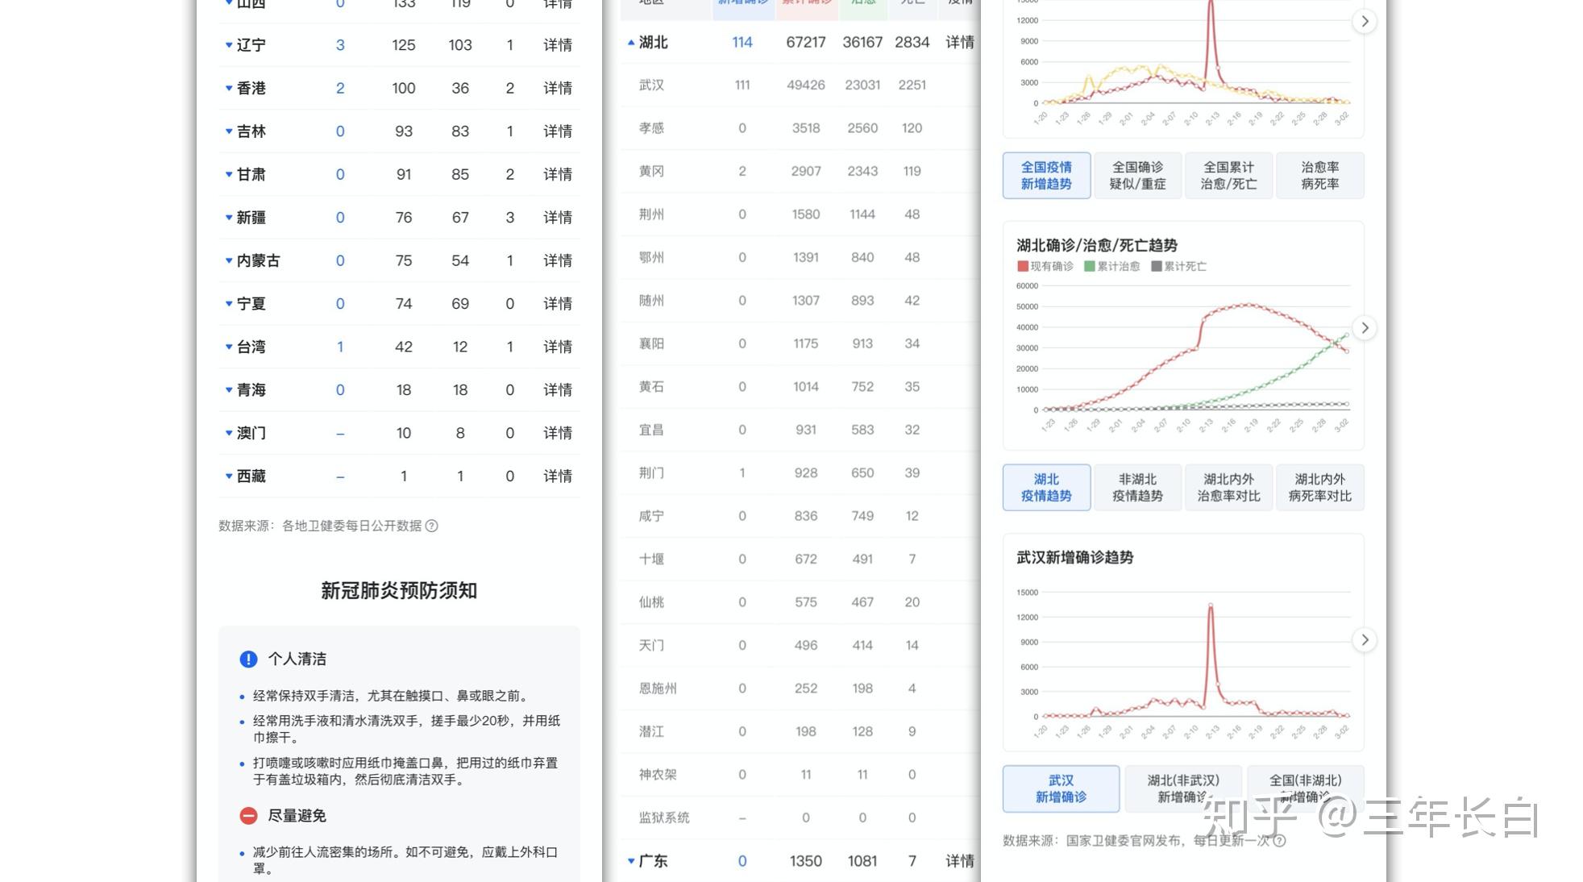
Task: Click the 黄冈 city row name
Action: coord(651,171)
